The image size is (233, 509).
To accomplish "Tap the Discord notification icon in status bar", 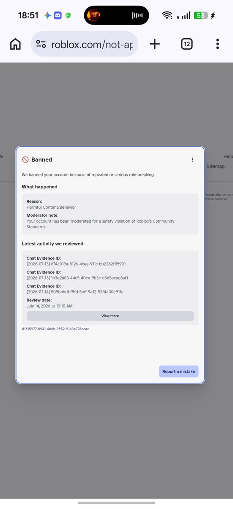I will coord(58,16).
